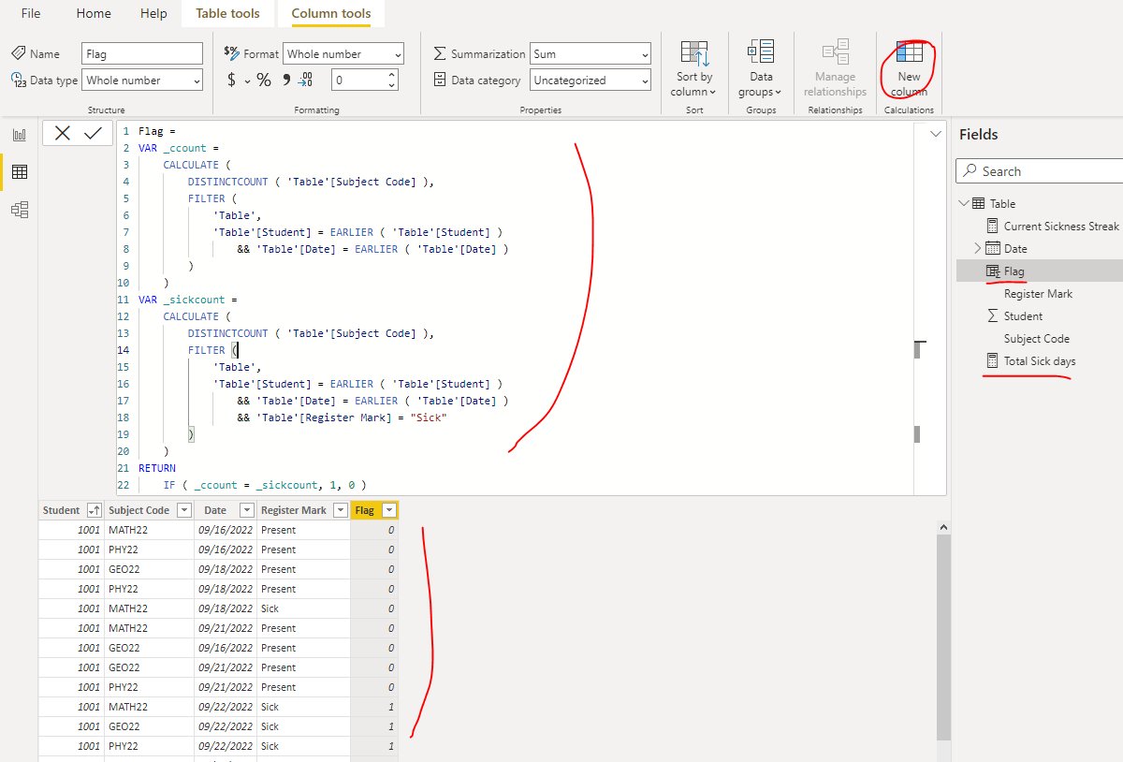This screenshot has width=1123, height=762.
Task: Click Current Sickness Streak measure icon
Action: pos(993,226)
